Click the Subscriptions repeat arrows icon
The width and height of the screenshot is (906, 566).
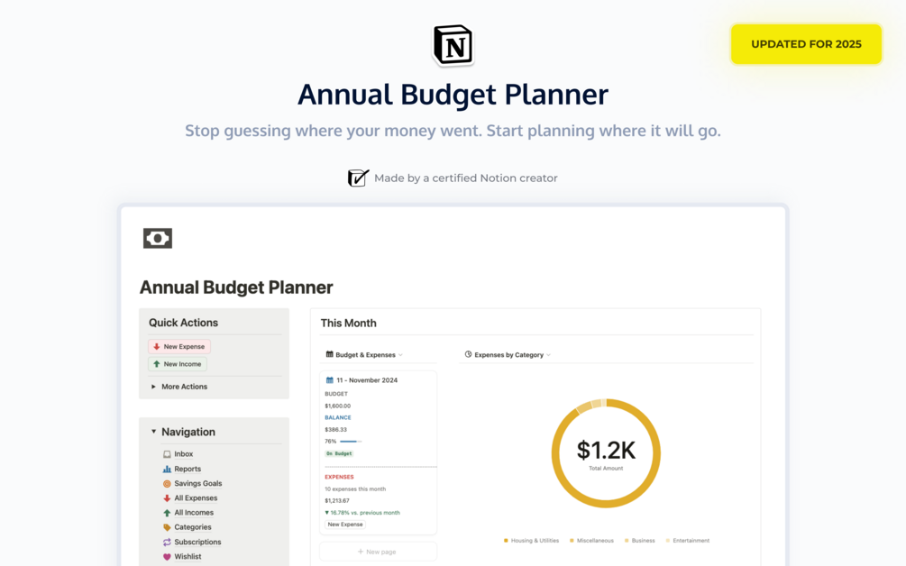coord(167,543)
